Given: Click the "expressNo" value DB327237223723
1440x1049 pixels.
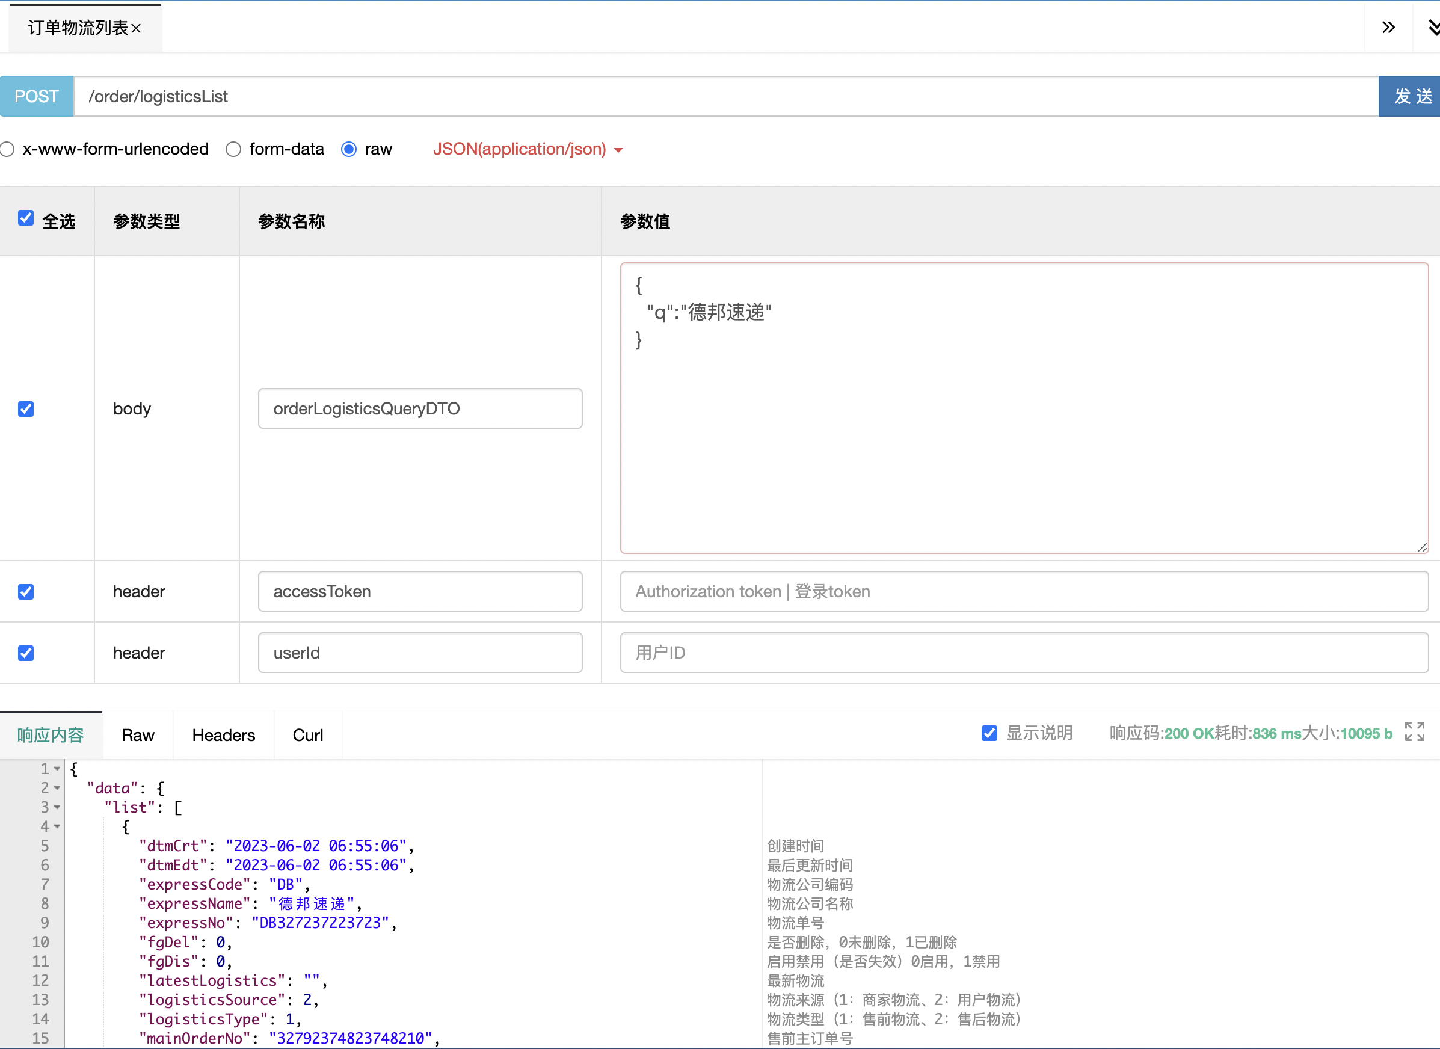Looking at the screenshot, I should [320, 923].
